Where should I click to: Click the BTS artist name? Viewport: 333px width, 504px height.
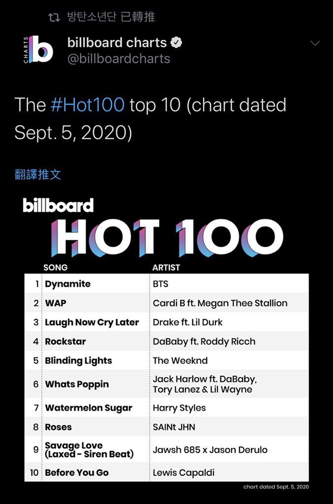161,284
